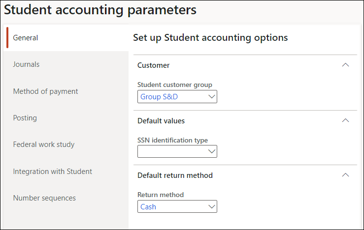Click the Group S&D value link
Image resolution: width=364 pixels, height=230 pixels.
(x=159, y=97)
